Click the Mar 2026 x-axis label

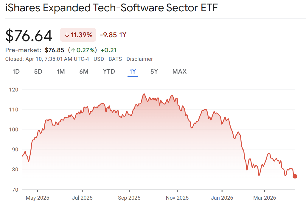pyautogui.click(x=265, y=198)
